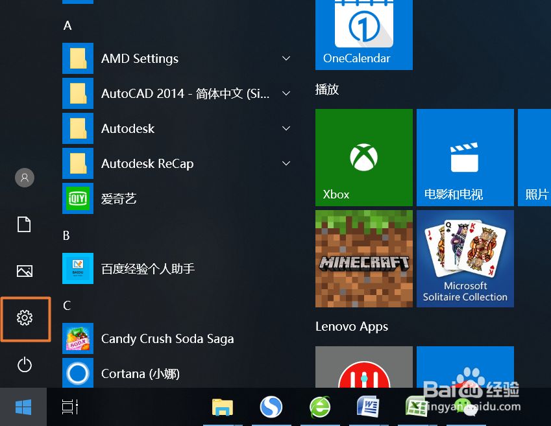Open Microsoft Excel from the taskbar
The width and height of the screenshot is (551, 426).
417,407
